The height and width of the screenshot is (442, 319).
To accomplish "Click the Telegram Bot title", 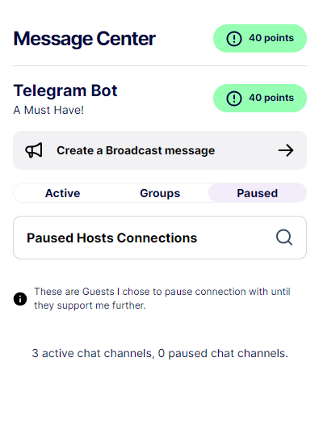I will (65, 91).
